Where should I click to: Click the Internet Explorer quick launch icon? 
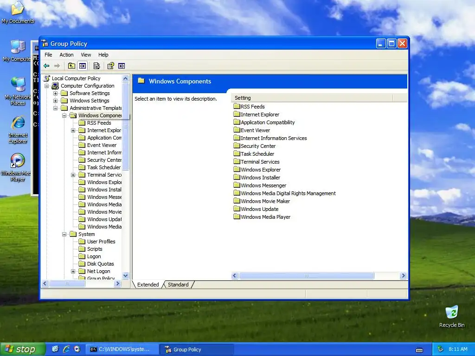pyautogui.click(x=66, y=349)
